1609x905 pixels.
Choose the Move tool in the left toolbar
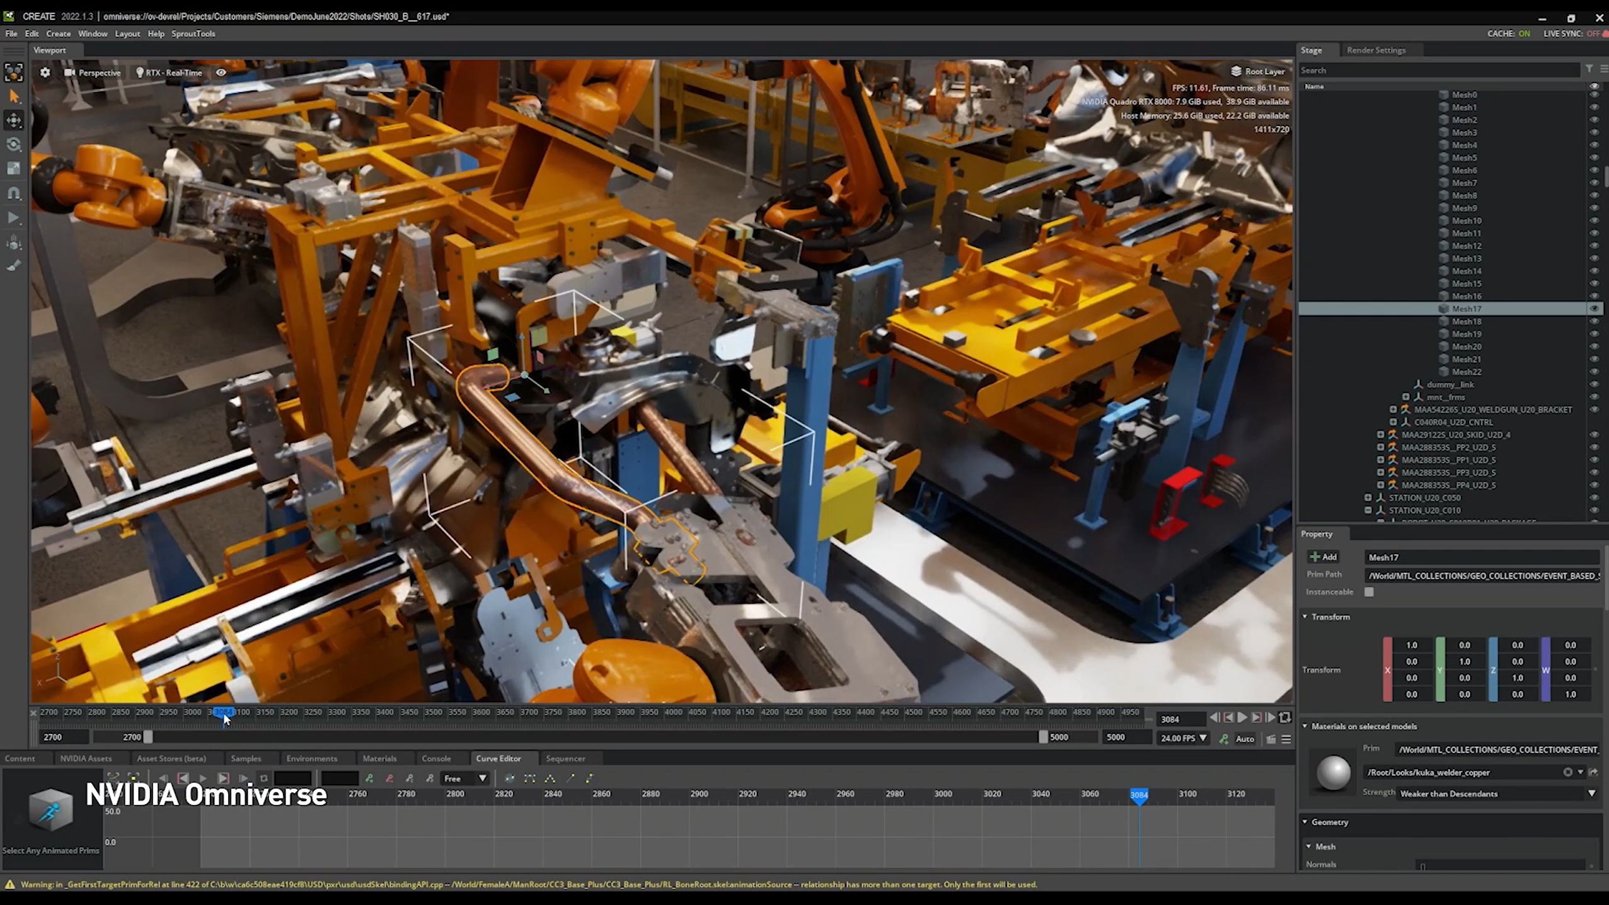(14, 120)
